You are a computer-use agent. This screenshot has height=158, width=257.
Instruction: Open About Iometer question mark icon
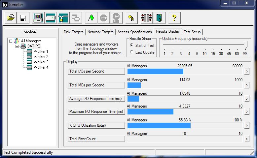click(x=174, y=18)
